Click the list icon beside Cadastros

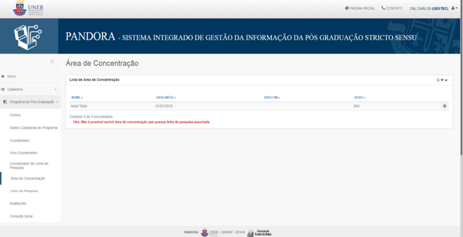[x=3, y=89]
